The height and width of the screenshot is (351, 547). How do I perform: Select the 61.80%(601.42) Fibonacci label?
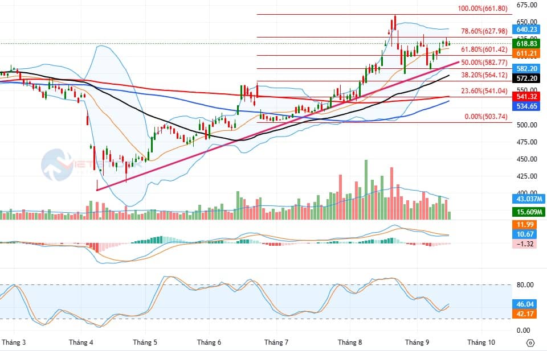484,49
